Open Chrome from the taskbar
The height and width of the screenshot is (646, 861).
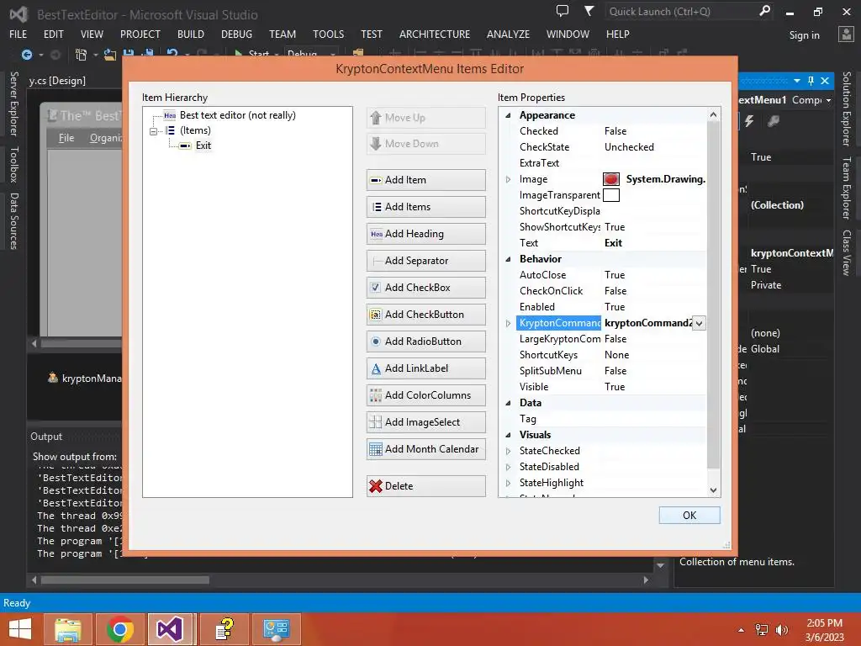tap(119, 629)
